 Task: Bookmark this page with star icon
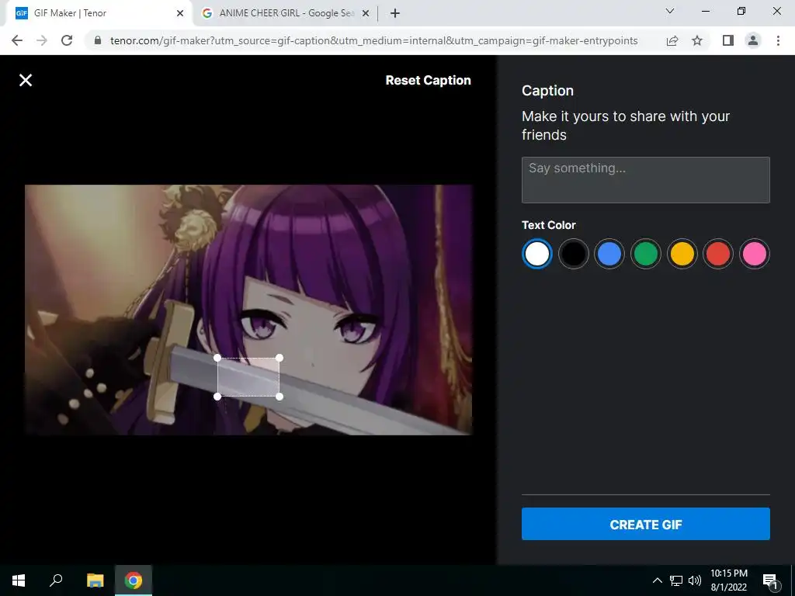[x=697, y=40]
